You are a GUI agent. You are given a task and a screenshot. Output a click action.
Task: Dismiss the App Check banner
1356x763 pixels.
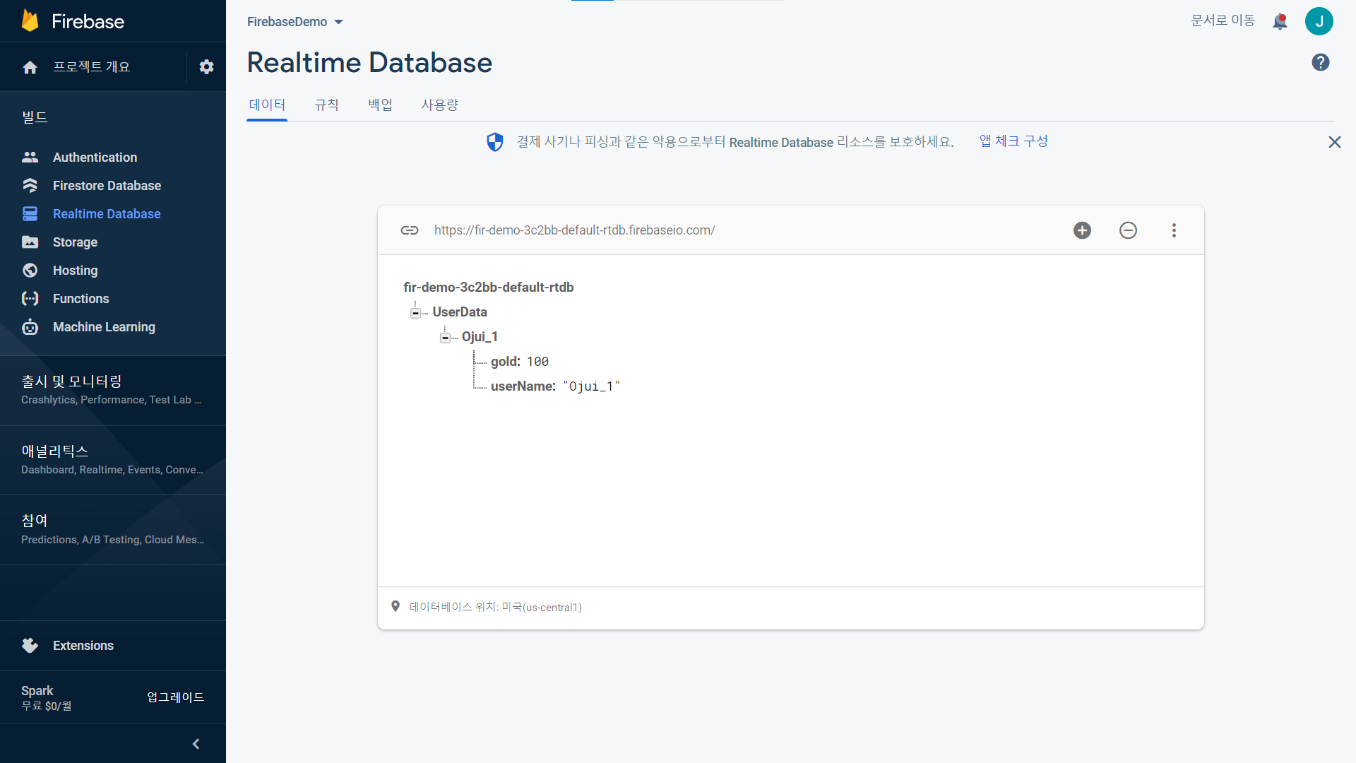[1334, 142]
